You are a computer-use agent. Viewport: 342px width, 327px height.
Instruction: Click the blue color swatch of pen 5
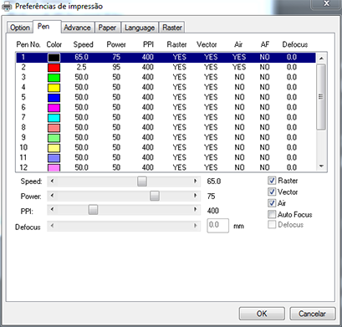54,98
